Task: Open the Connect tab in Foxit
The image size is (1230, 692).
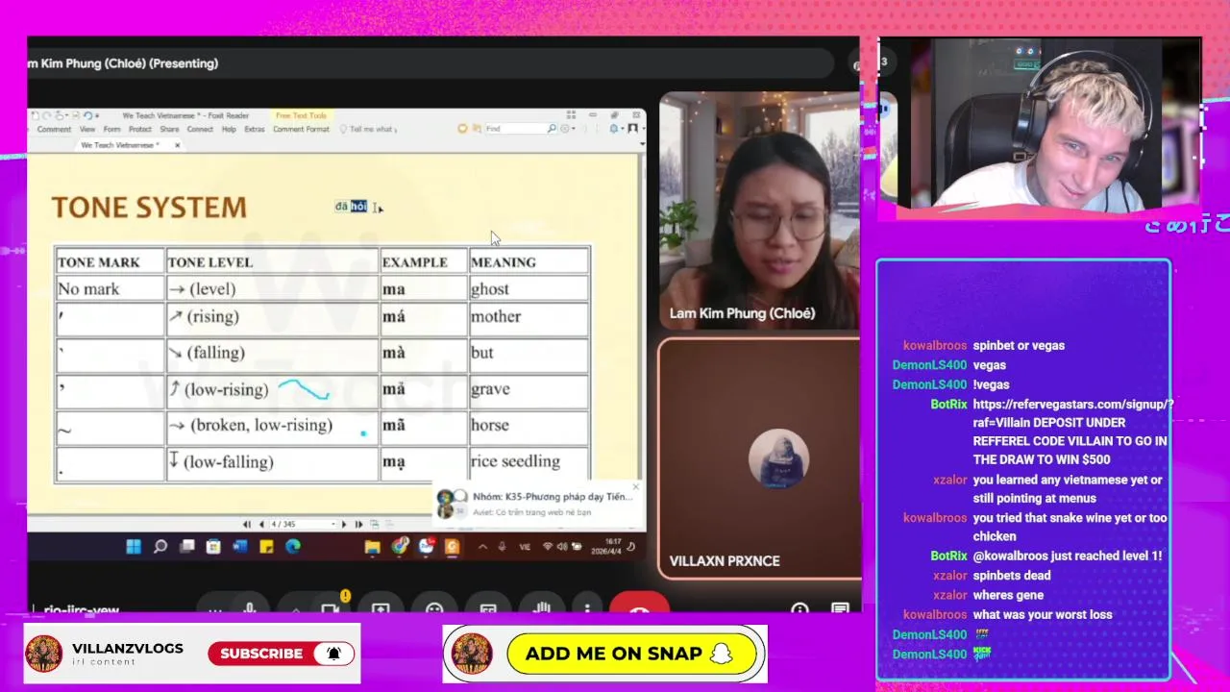Action: coord(200,129)
